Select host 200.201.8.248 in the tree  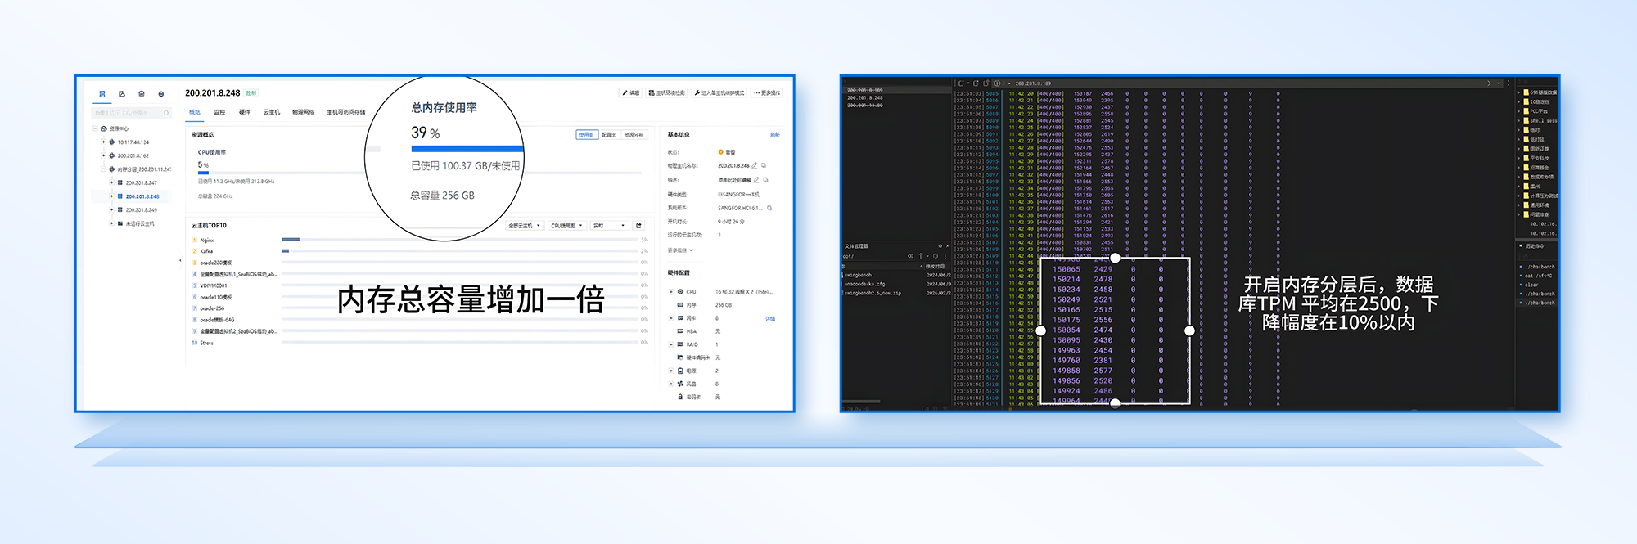(x=142, y=196)
